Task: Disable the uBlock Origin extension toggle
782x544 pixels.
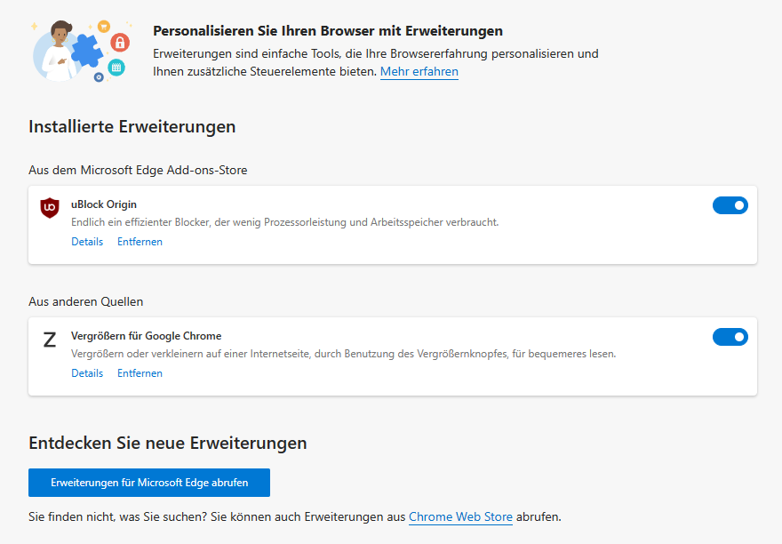Action: pyautogui.click(x=730, y=205)
